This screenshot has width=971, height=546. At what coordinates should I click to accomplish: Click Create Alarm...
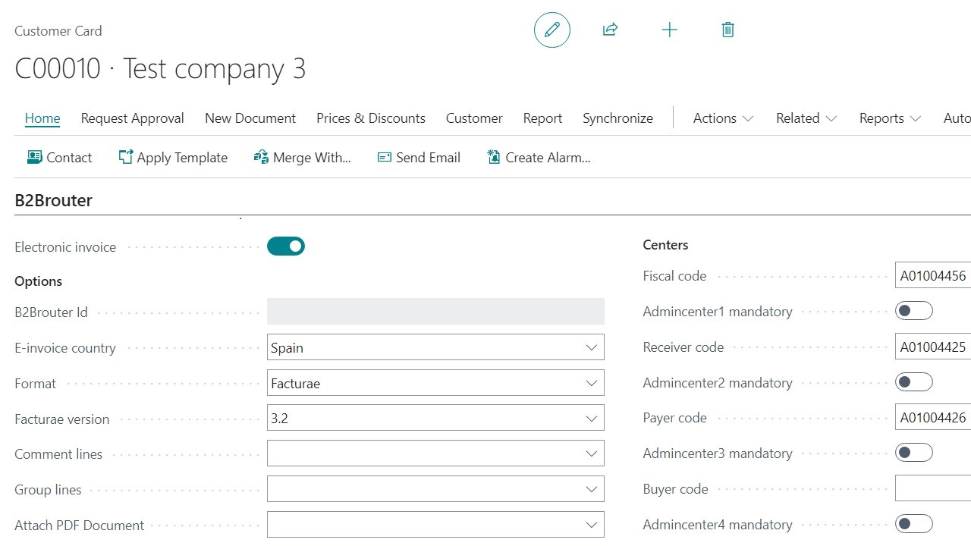[539, 158]
